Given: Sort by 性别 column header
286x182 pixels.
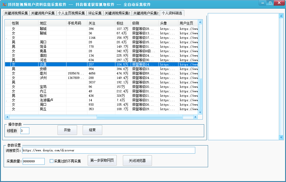Looking at the screenshot, I should tap(25, 23).
